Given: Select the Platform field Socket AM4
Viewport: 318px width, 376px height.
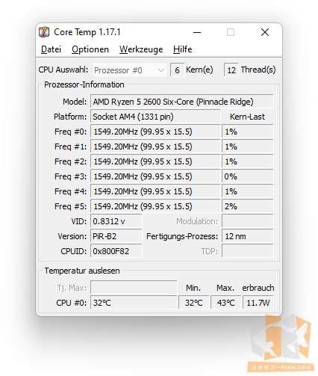Looking at the screenshot, I should pos(155,117).
